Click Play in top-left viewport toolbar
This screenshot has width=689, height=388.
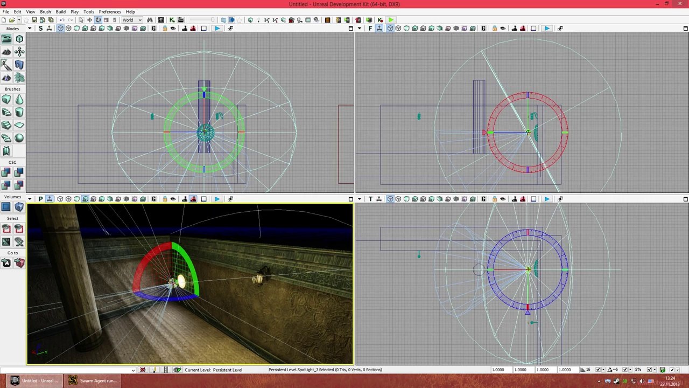[217, 29]
